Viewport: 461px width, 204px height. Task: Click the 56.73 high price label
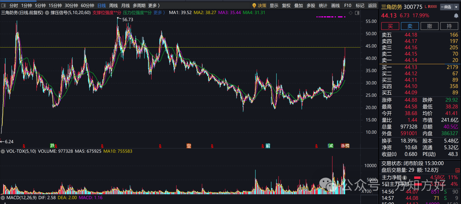click(x=128, y=20)
